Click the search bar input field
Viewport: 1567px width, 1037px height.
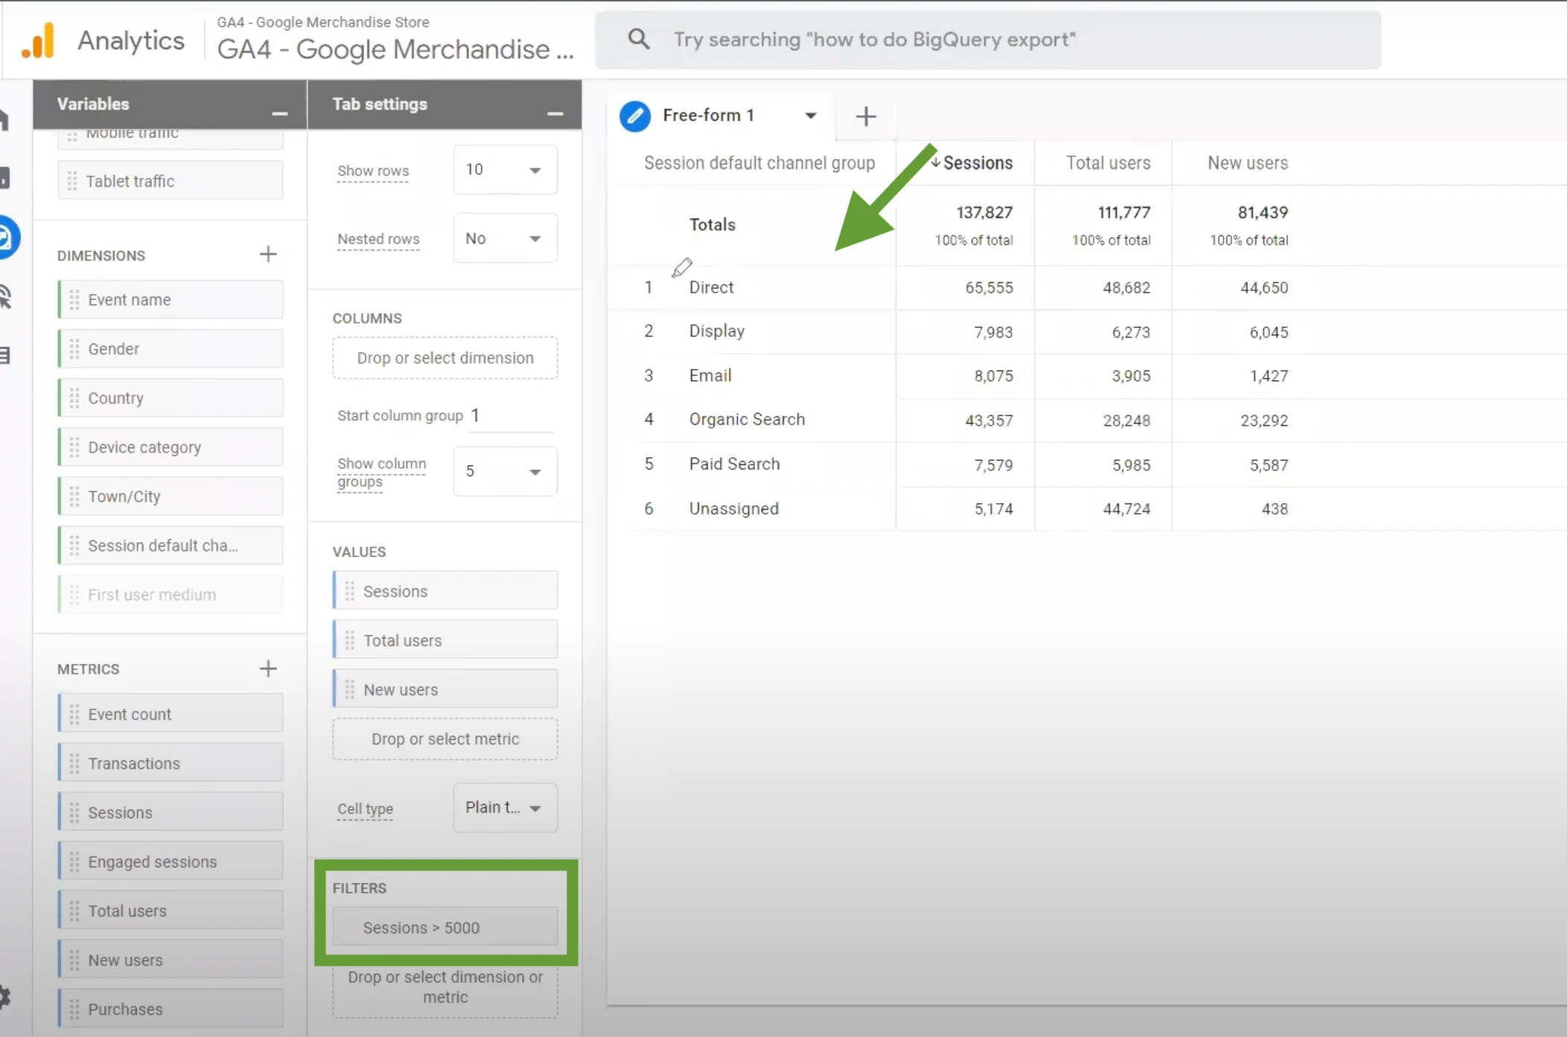coord(988,39)
